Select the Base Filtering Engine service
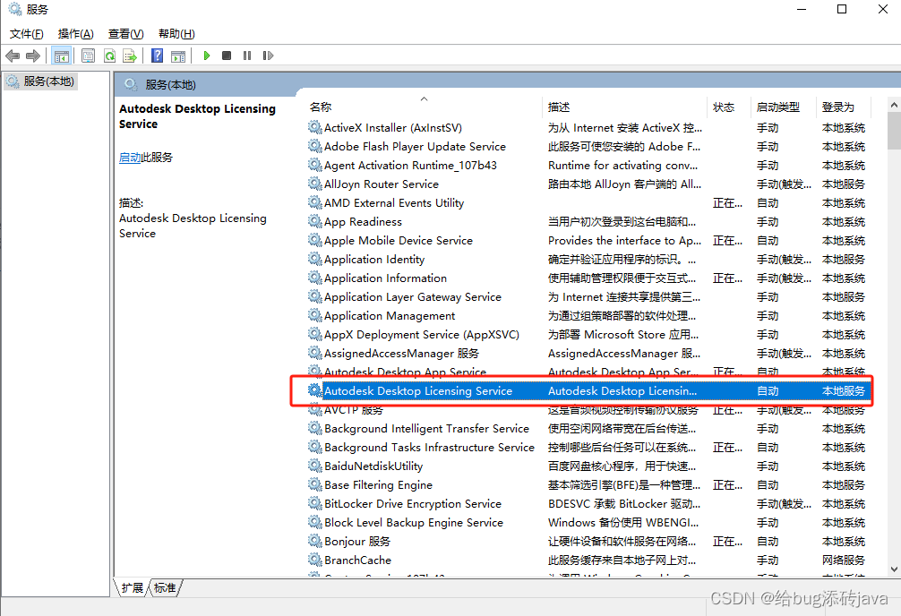 click(x=589, y=485)
